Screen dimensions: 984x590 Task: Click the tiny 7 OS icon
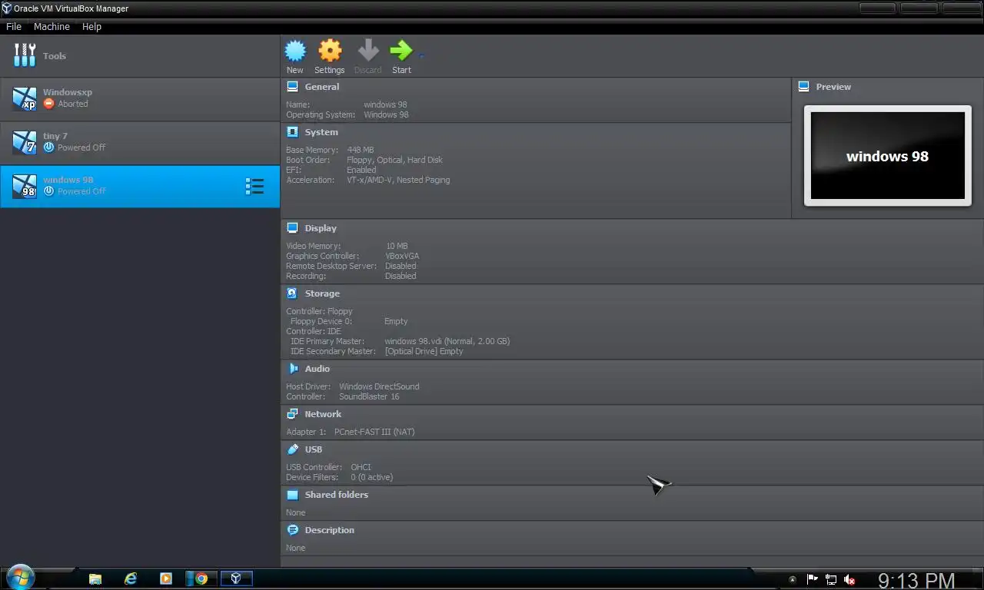(x=25, y=142)
